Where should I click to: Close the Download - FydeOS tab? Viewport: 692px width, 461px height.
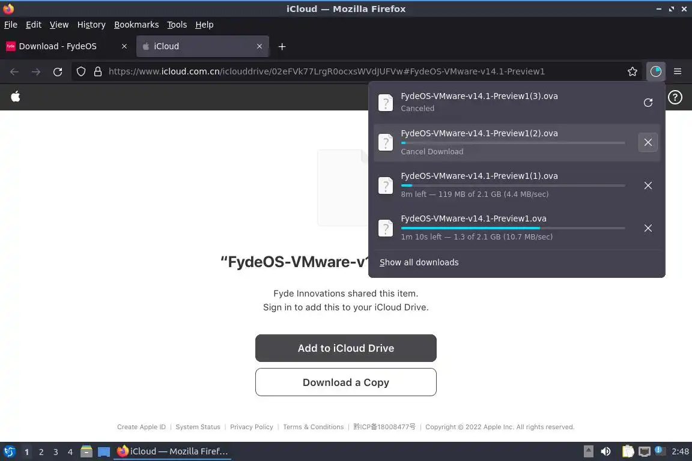[x=124, y=46]
